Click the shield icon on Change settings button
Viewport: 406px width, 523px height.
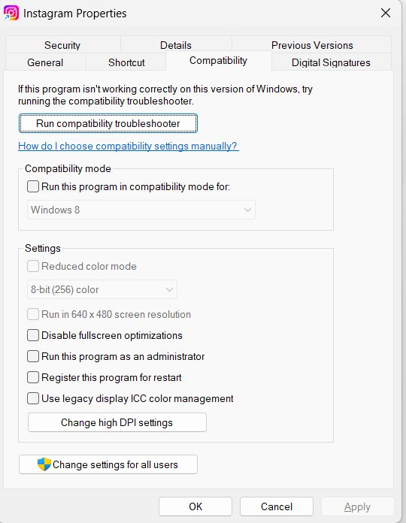coord(44,464)
